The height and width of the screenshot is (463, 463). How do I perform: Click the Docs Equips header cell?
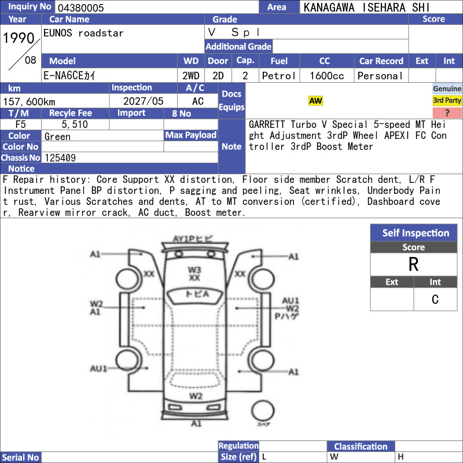231,100
